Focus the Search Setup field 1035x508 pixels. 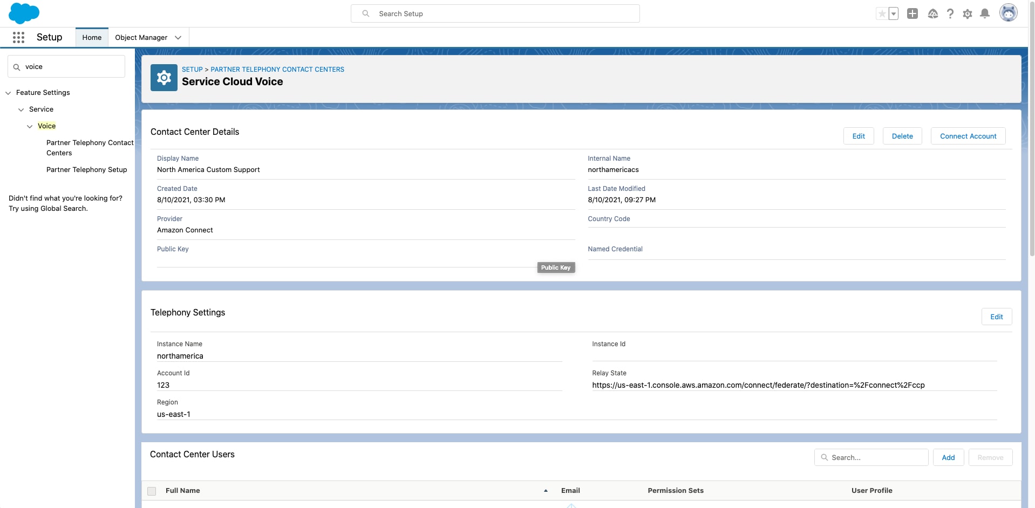point(495,13)
